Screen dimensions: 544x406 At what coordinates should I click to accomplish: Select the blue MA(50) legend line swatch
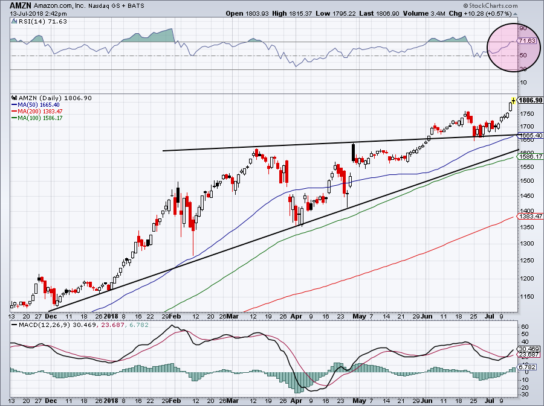click(15, 105)
